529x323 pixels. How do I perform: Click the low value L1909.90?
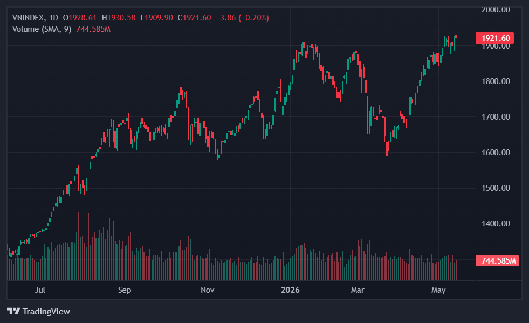point(156,18)
